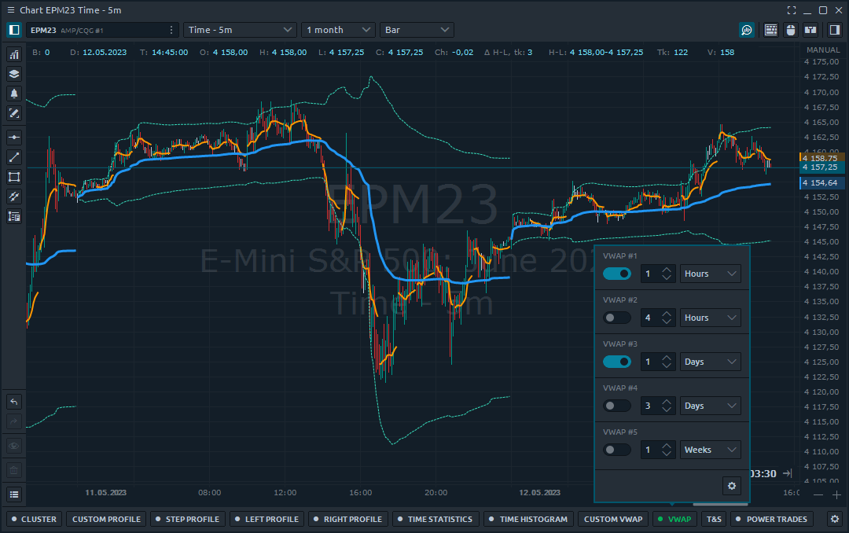Toggle the LEFT PROFILE indicator
The image size is (849, 533).
[267, 519]
